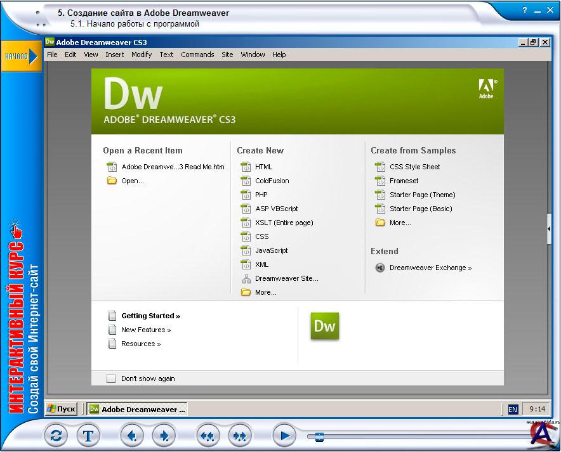The width and height of the screenshot is (561, 452).
Task: Click the Starter Page (Theme) icon
Action: (380, 195)
